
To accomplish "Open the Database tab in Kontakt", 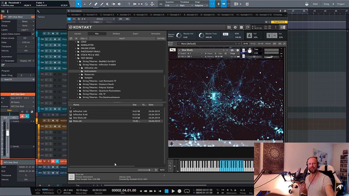I will coord(116,34).
